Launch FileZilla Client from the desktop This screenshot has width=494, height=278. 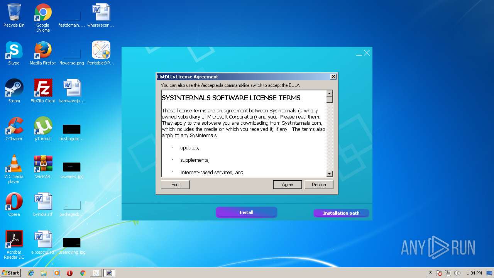tap(43, 91)
